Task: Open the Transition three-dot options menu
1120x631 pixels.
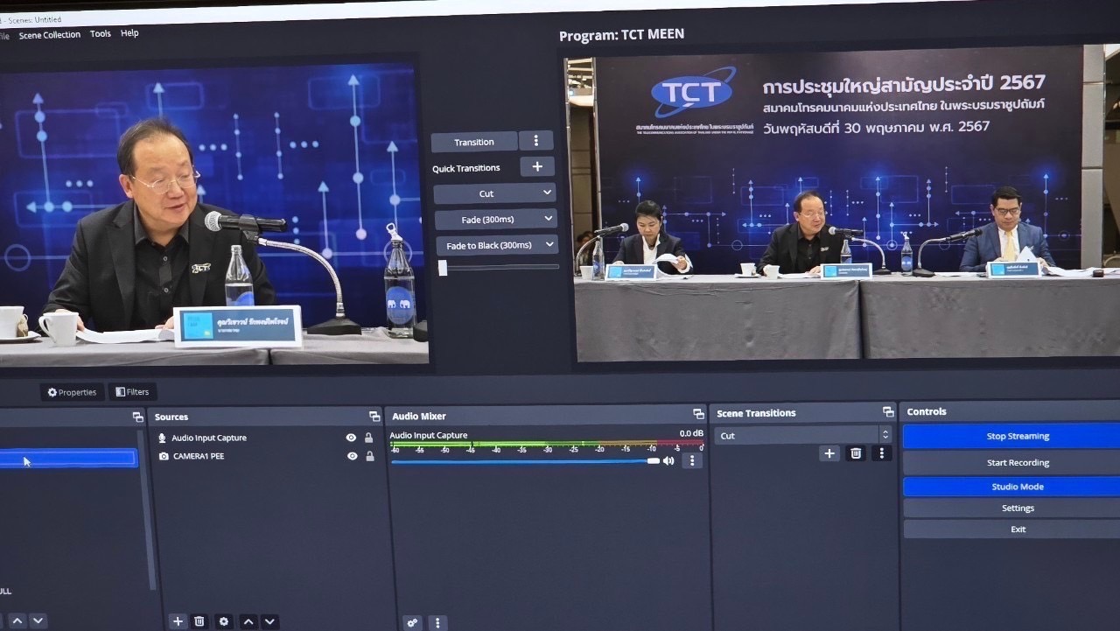Action: click(x=535, y=141)
